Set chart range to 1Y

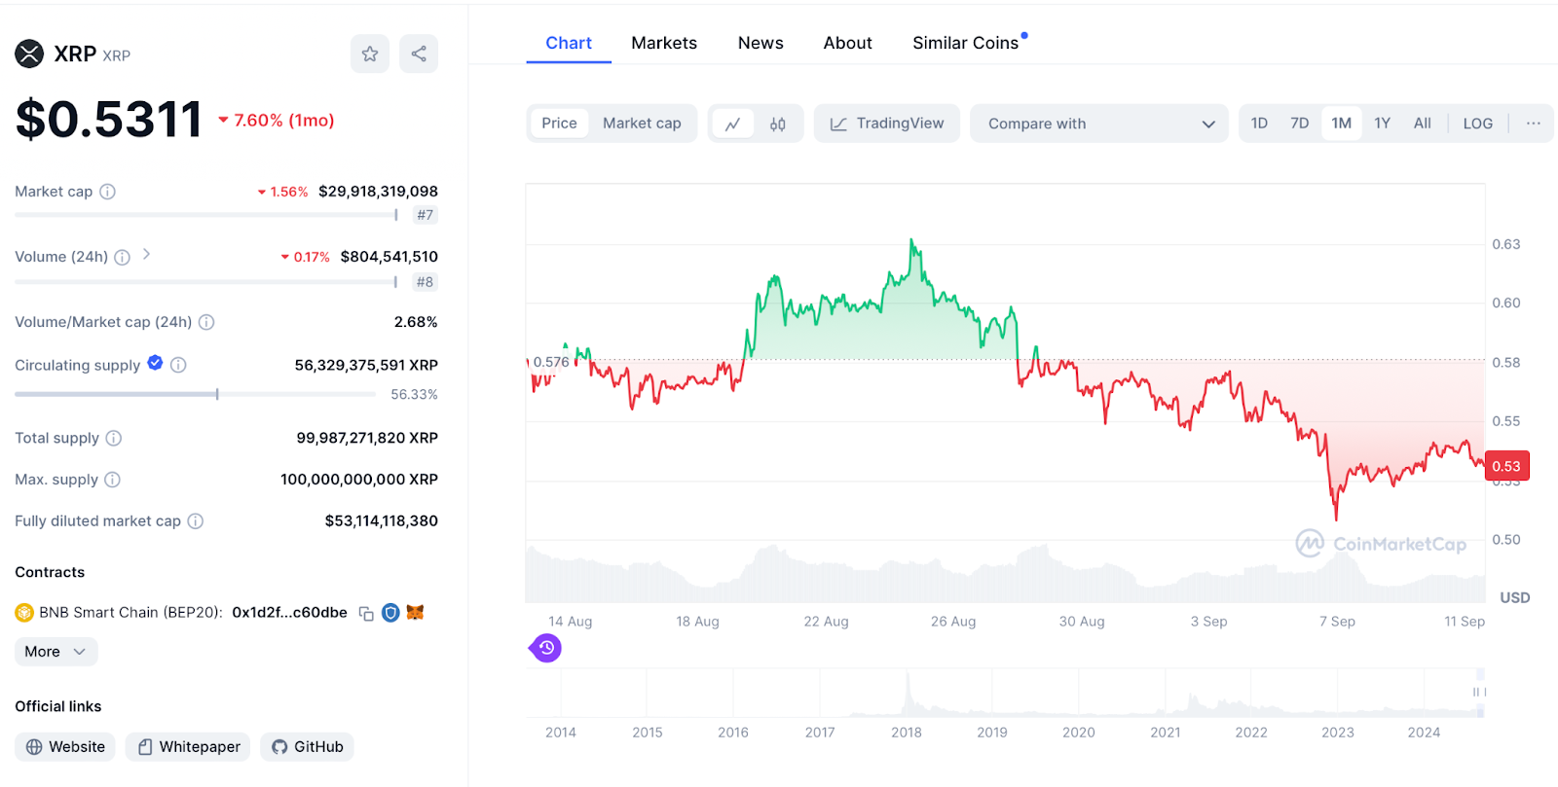pos(1382,124)
